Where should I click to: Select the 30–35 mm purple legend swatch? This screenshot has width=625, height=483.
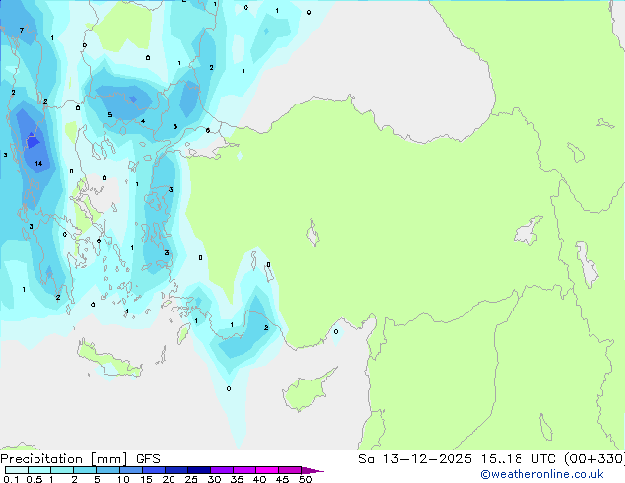221,470
